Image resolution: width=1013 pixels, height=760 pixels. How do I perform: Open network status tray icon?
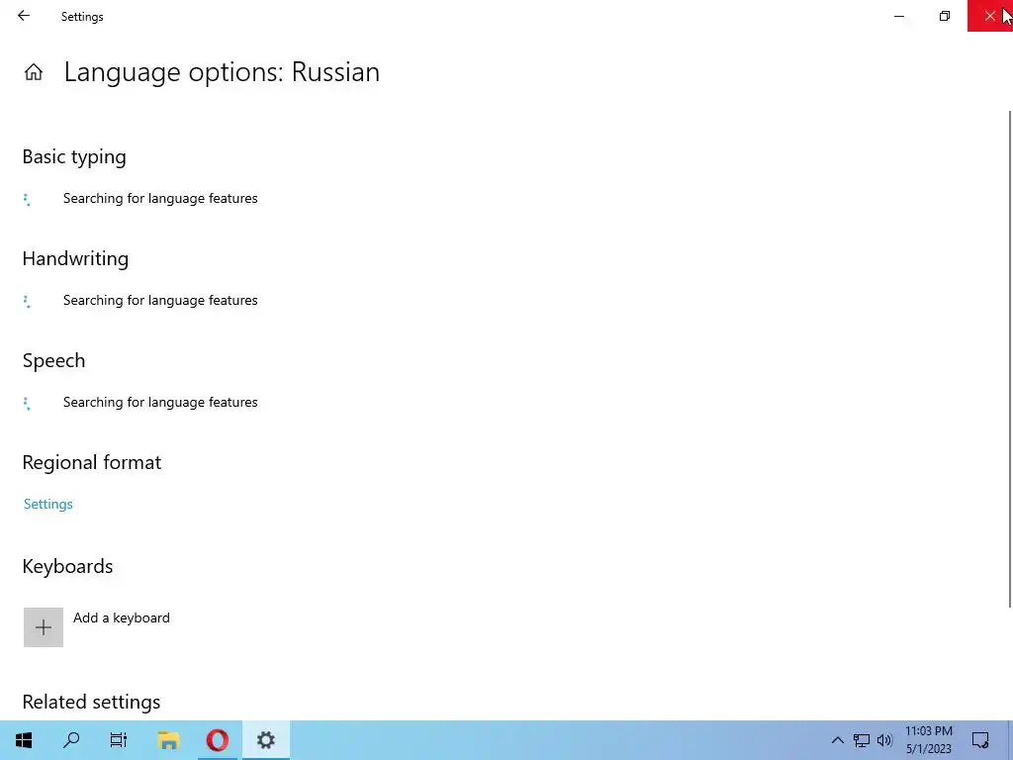tap(862, 740)
